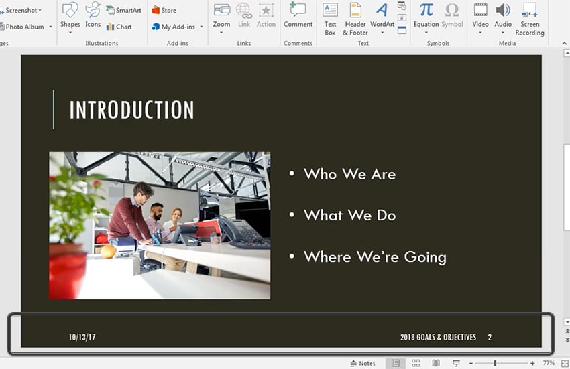Viewport: 570px width, 369px height.
Task: Insert a Chart
Action: pos(119,27)
